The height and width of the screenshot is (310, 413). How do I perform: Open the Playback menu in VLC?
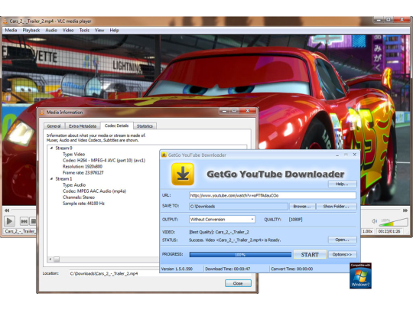(31, 31)
